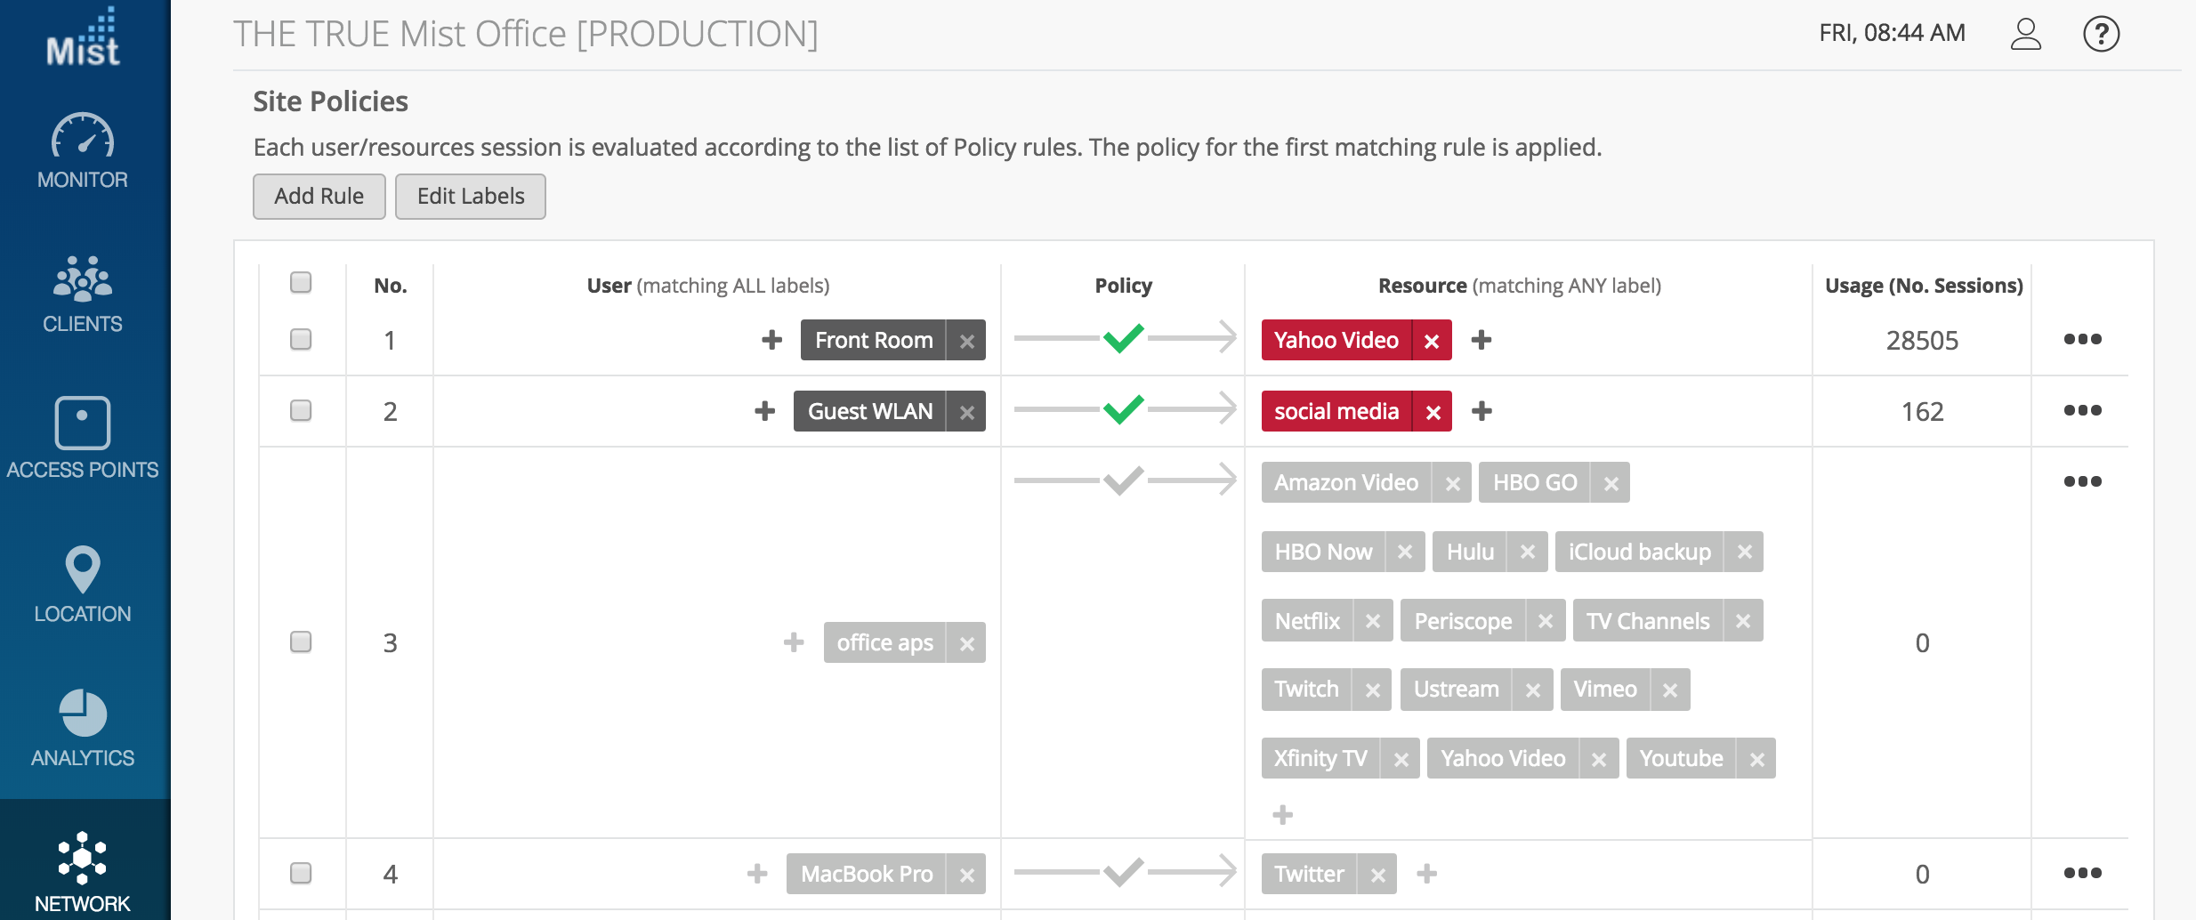Go to Clients section in sidebar
Screen dimensions: 2196x920
[x=83, y=279]
